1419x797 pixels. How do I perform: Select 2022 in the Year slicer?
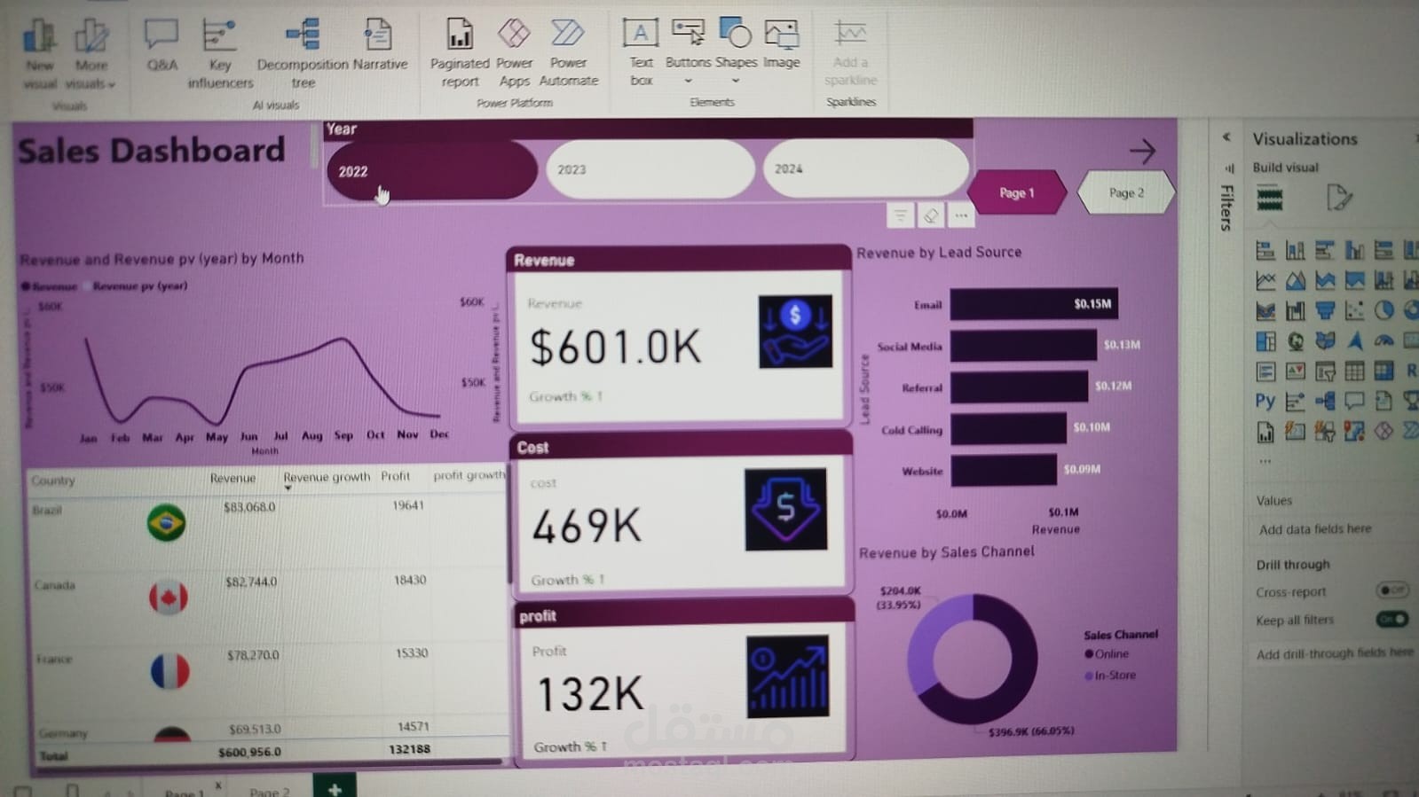[431, 170]
